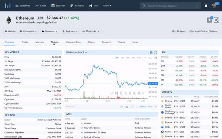Viewport: 222px width, 139px height.
Task: Expand the More Links dropdown
Action: pos(91,31)
